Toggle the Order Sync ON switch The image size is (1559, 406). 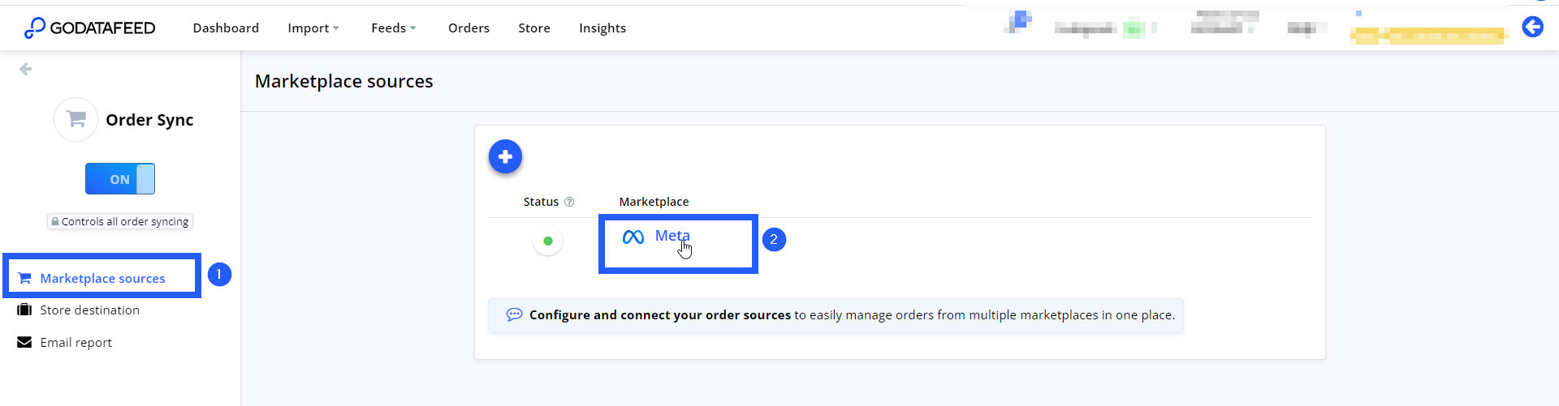(x=120, y=179)
